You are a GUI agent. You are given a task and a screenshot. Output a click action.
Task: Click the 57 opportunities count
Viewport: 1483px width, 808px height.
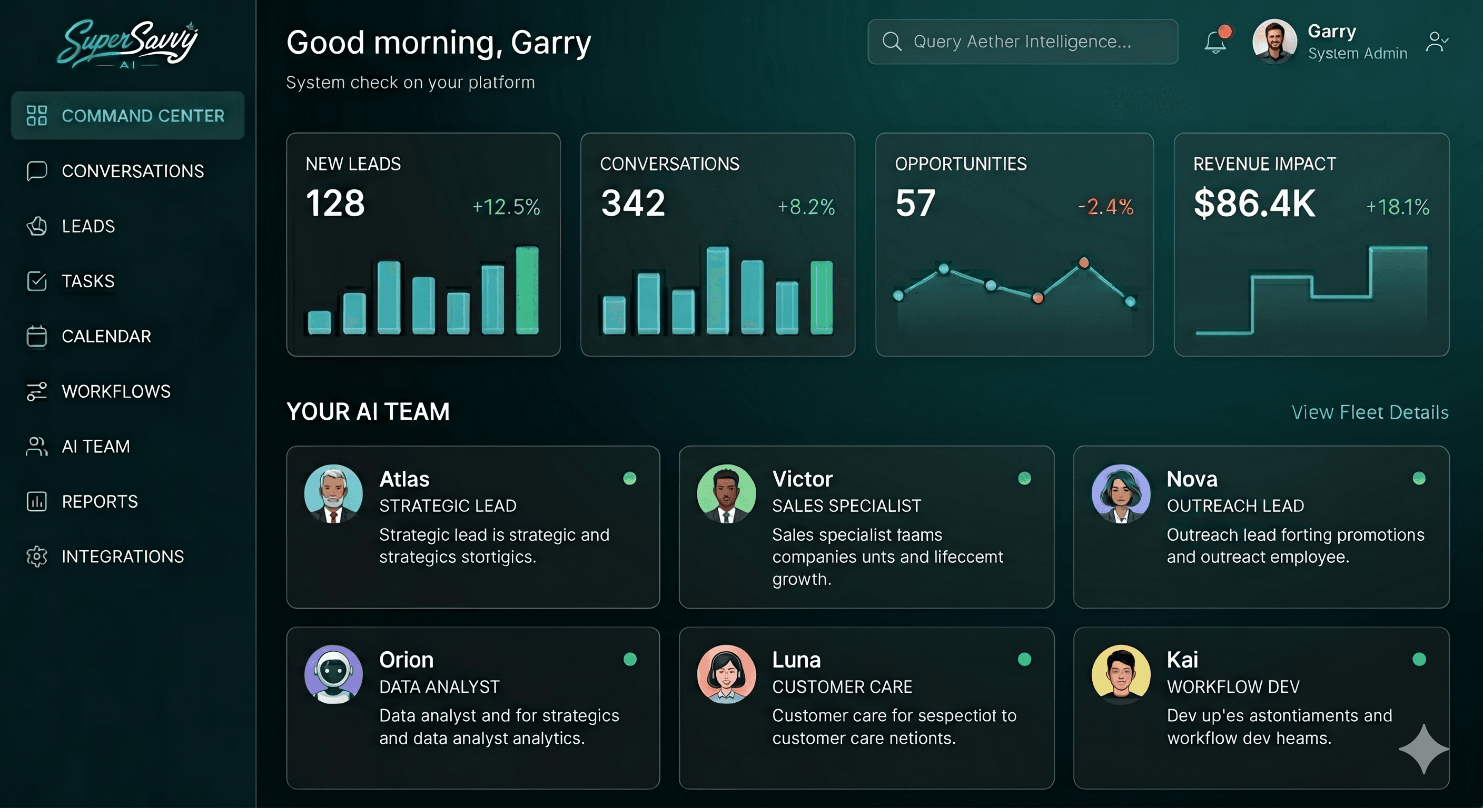(915, 203)
